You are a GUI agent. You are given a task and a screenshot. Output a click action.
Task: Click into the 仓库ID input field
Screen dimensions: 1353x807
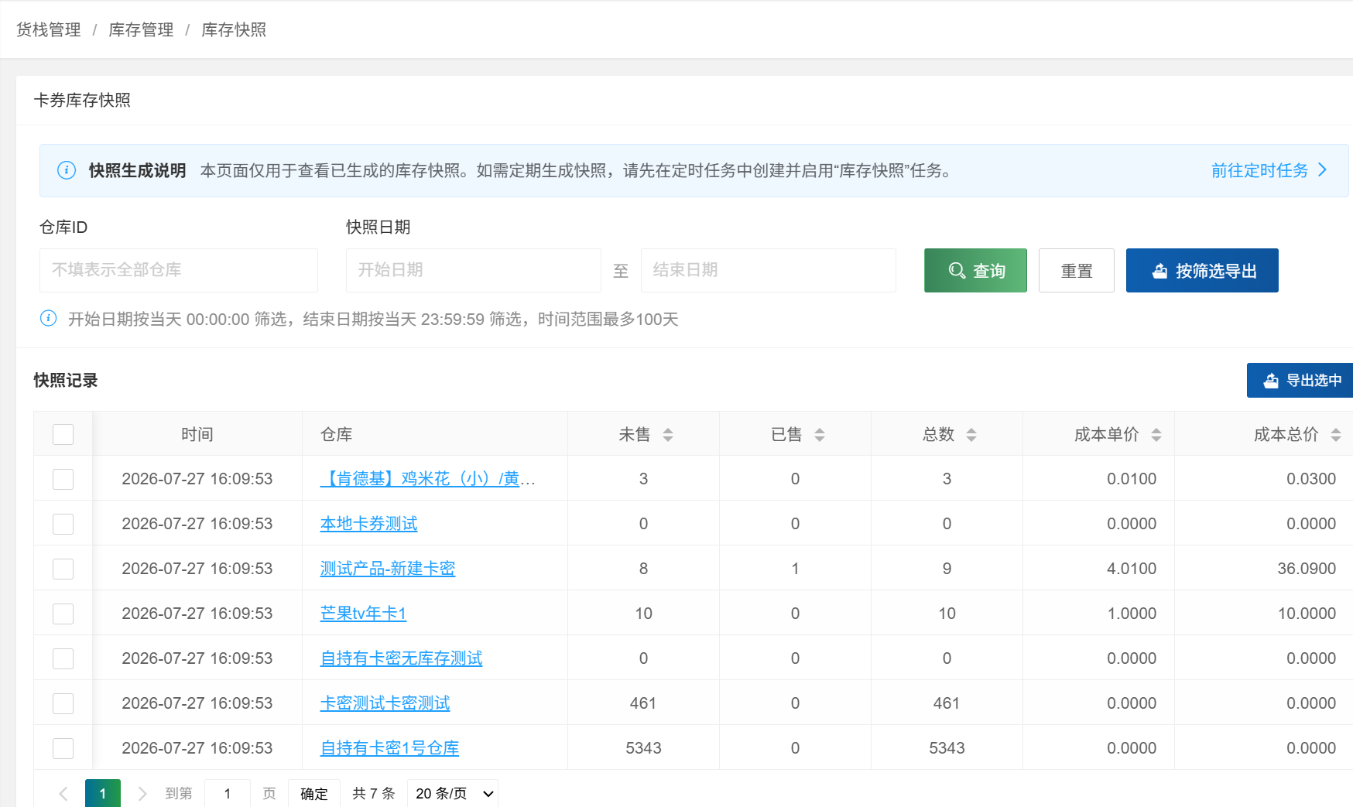pos(179,270)
